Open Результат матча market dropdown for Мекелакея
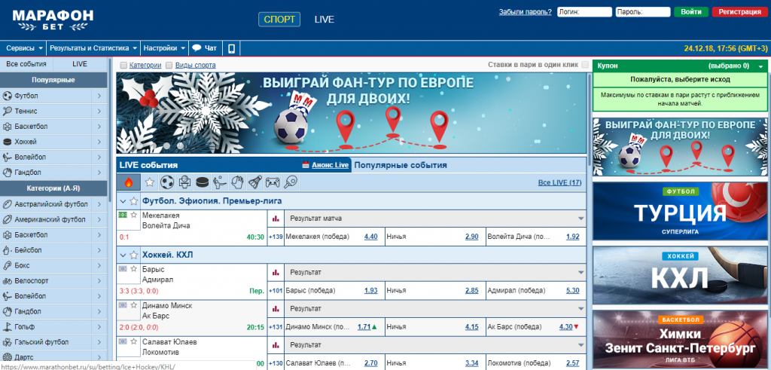This screenshot has height=370, width=771. (436, 219)
